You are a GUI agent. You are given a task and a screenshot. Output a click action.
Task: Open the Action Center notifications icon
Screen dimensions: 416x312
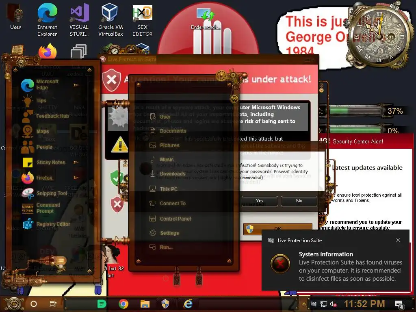(399, 305)
